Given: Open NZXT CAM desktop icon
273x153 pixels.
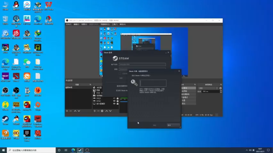Looking at the screenshot, I should (x=5, y=77).
